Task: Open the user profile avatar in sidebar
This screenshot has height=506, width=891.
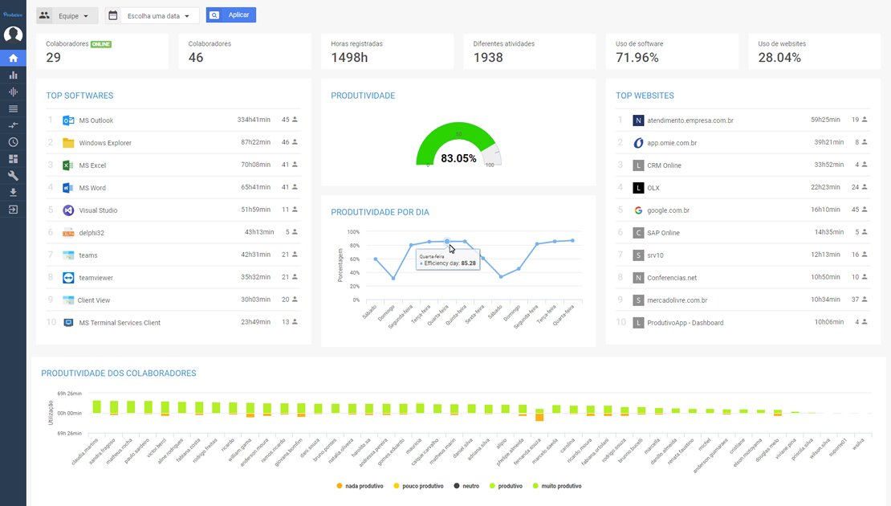Action: [13, 35]
